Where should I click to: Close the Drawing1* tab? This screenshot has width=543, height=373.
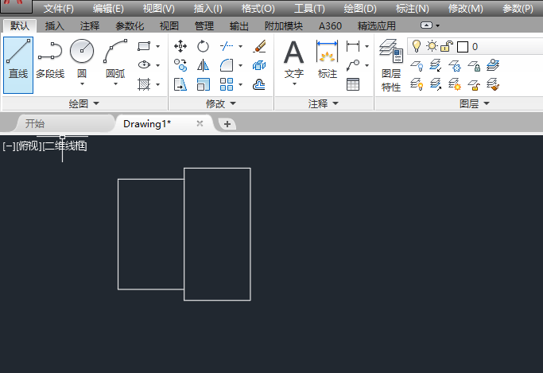click(200, 123)
